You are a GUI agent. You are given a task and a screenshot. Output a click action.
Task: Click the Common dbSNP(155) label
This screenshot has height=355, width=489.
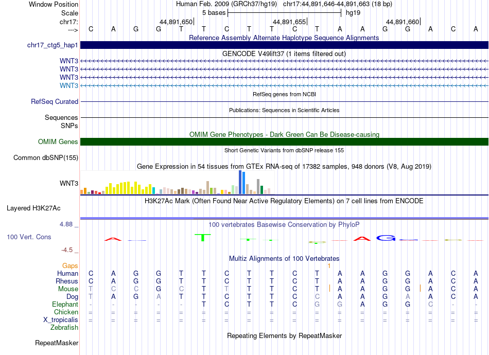tap(46, 158)
